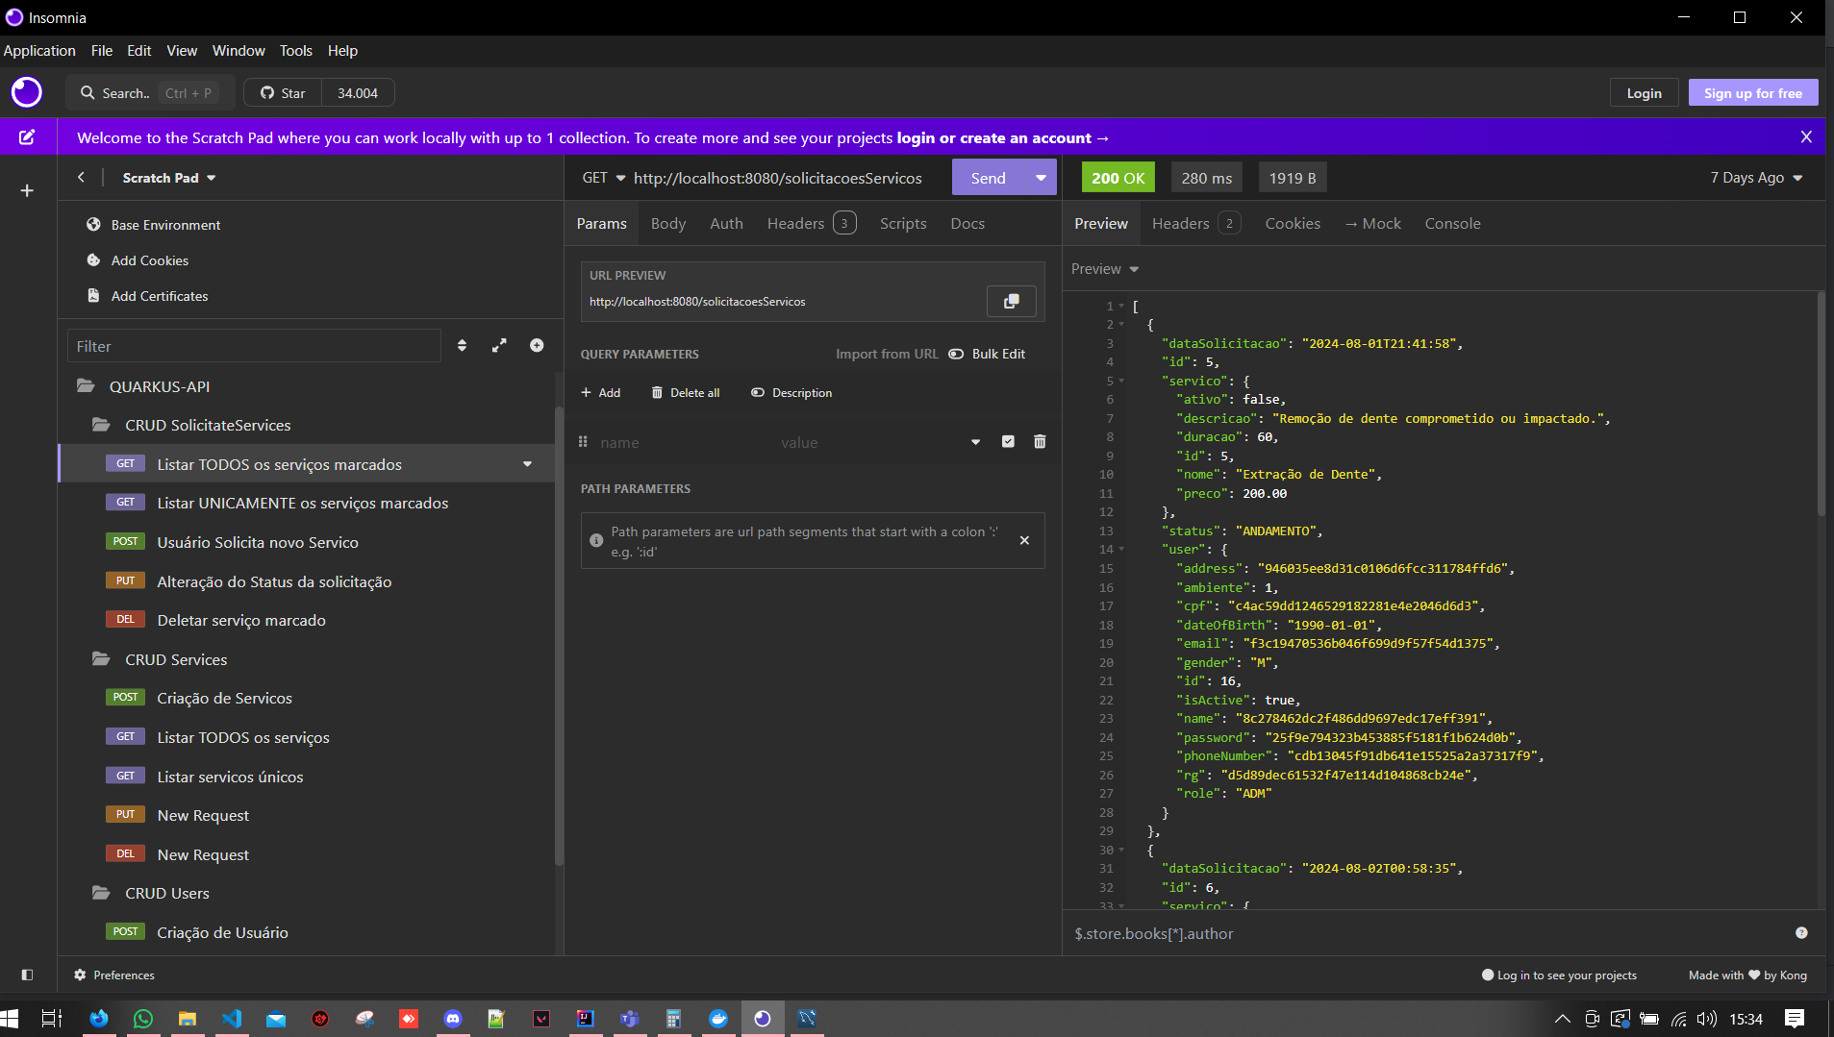Screen dimensions: 1834x1037
Task: Open the GET method dropdown
Action: coord(604,178)
